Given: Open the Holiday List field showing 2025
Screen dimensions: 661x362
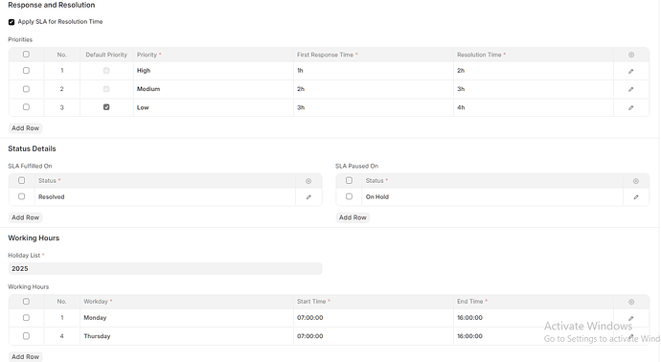Looking at the screenshot, I should 165,268.
